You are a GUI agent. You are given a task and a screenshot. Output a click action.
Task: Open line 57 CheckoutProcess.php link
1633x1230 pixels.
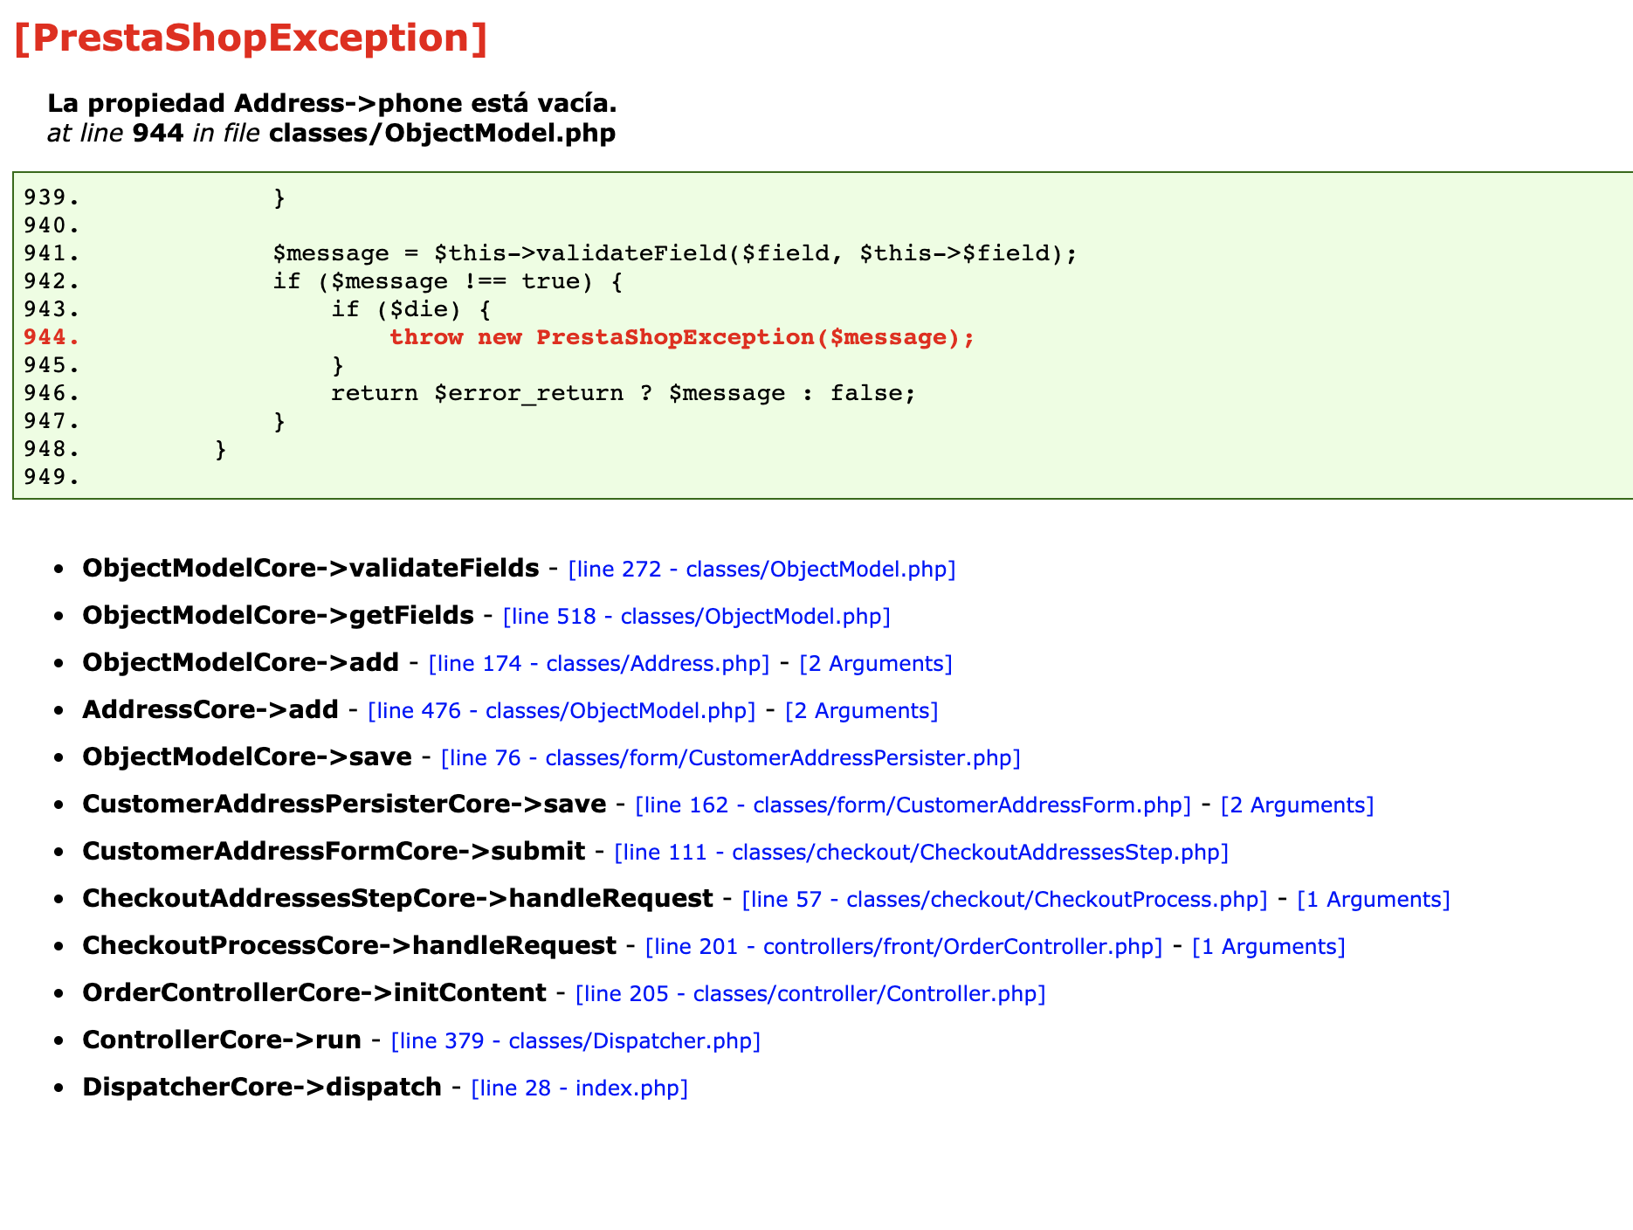coord(1004,900)
